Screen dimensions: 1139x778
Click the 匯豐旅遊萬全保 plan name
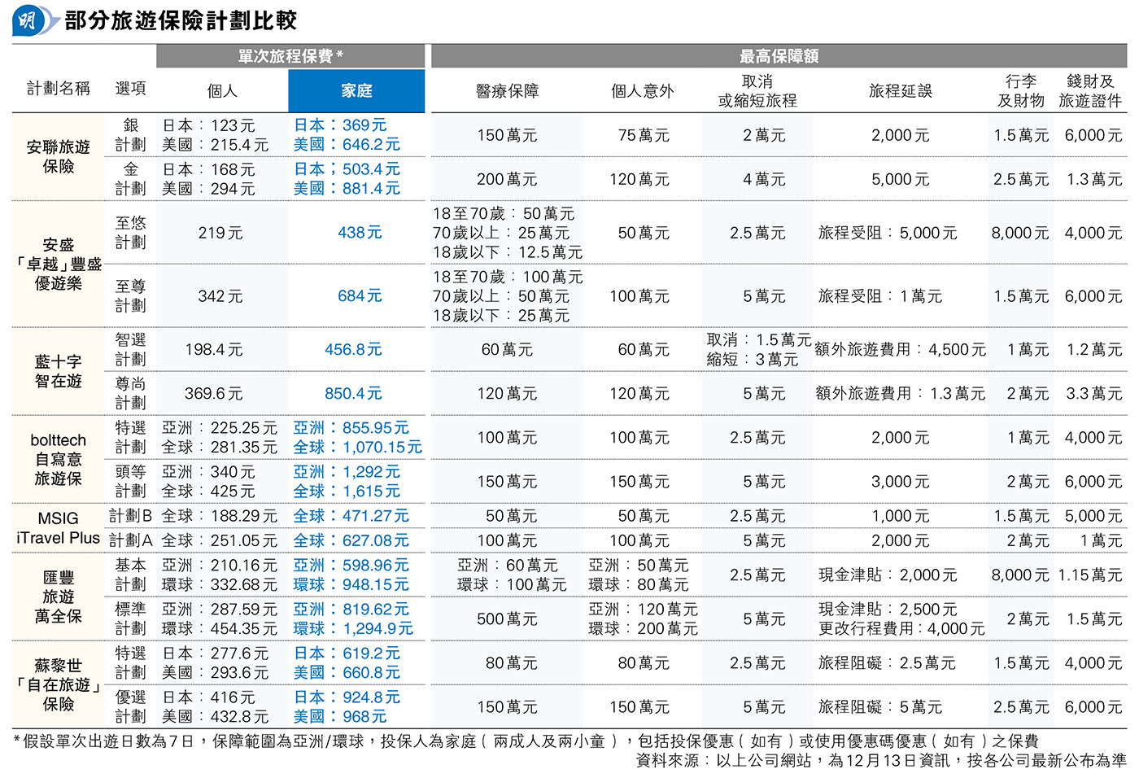(x=58, y=597)
